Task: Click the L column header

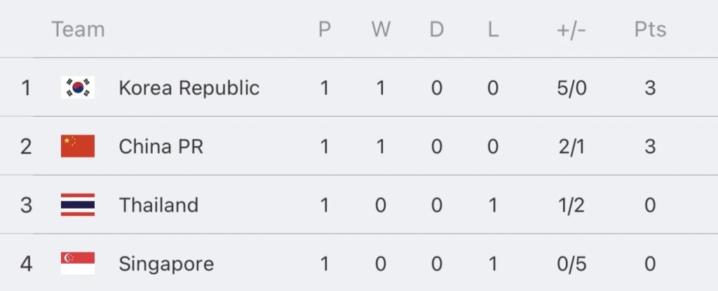Action: click(x=493, y=29)
